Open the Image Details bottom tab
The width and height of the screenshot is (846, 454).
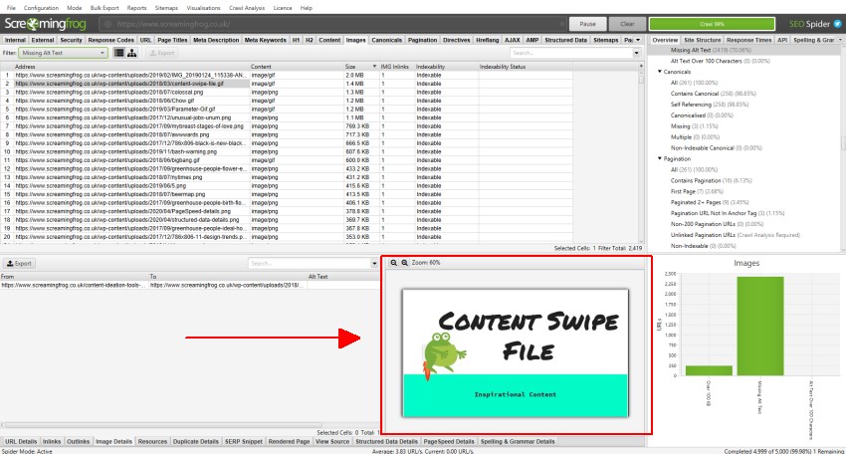(x=114, y=440)
